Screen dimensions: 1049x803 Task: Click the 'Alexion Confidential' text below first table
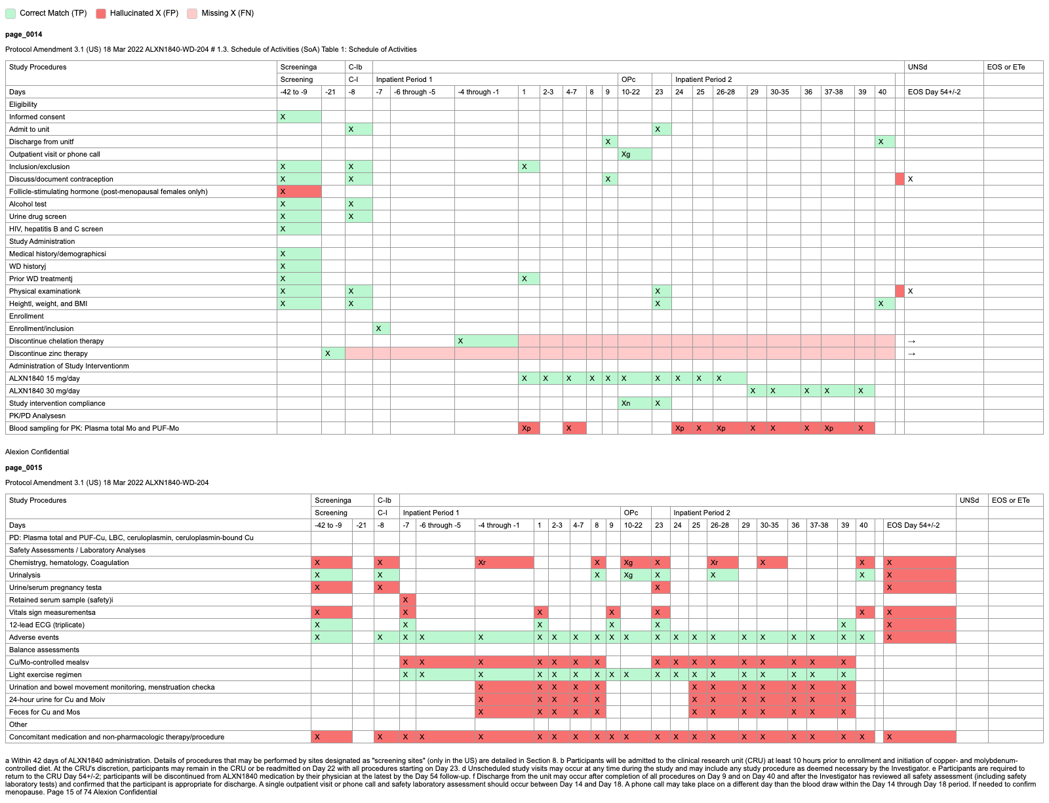point(37,452)
